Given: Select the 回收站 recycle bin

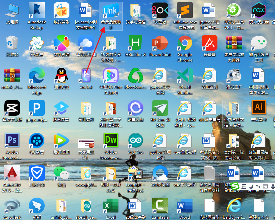Looking at the screenshot, I should (12, 43).
